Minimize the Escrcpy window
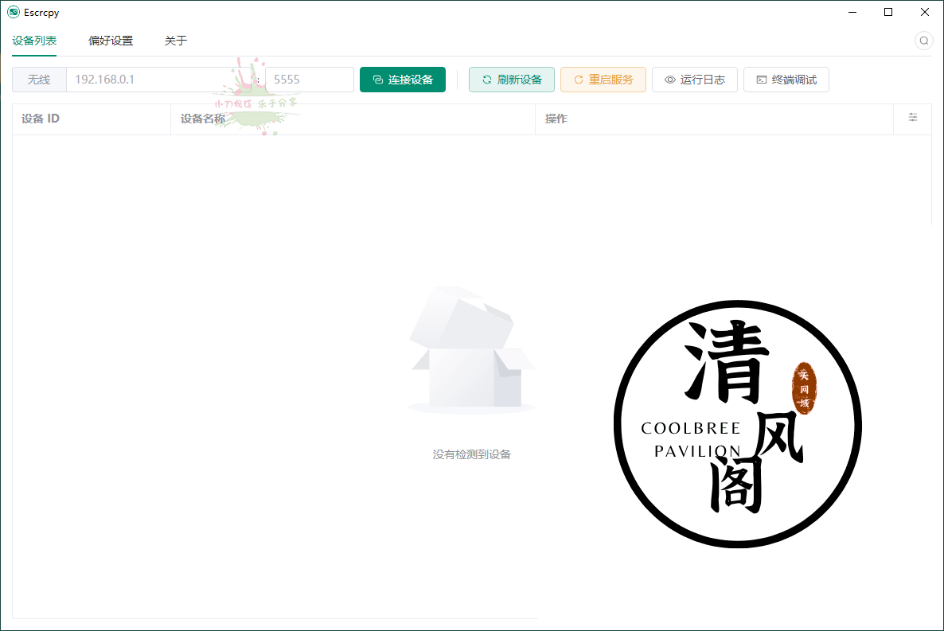 click(852, 12)
